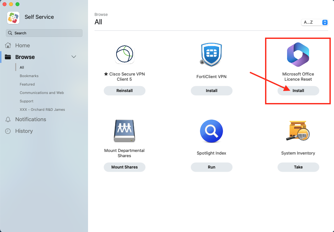The width and height of the screenshot is (334, 232).
Task: Open the Home section
Action: pos(22,46)
